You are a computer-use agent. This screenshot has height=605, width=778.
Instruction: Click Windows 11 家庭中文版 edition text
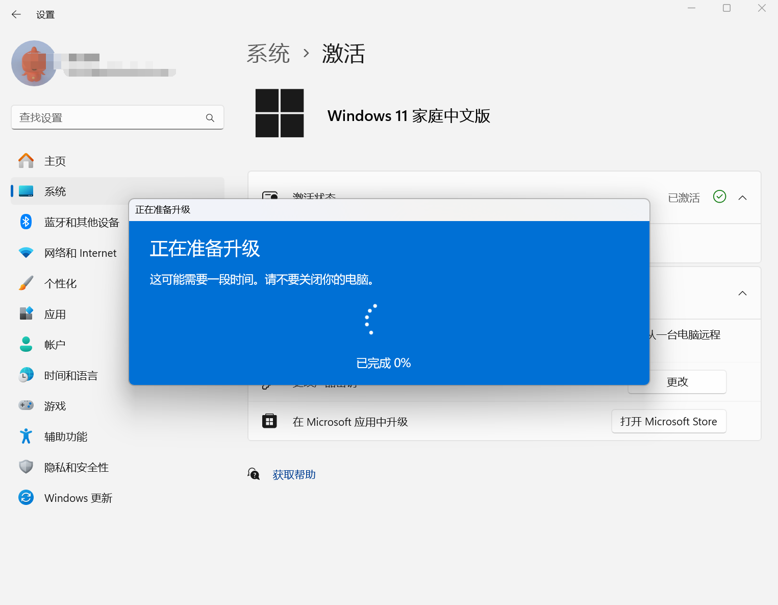click(409, 116)
